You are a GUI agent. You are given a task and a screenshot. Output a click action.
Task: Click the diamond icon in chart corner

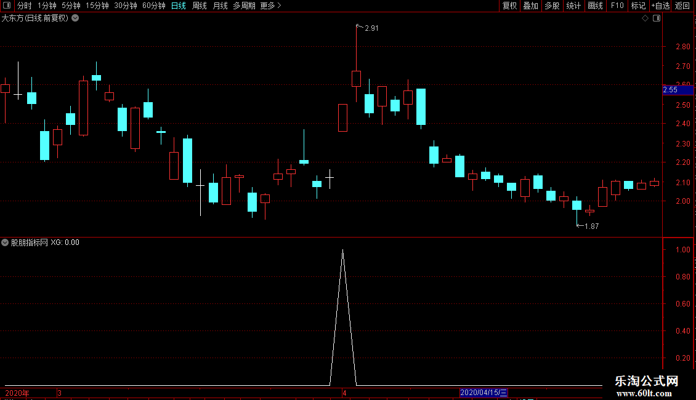[x=645, y=18]
